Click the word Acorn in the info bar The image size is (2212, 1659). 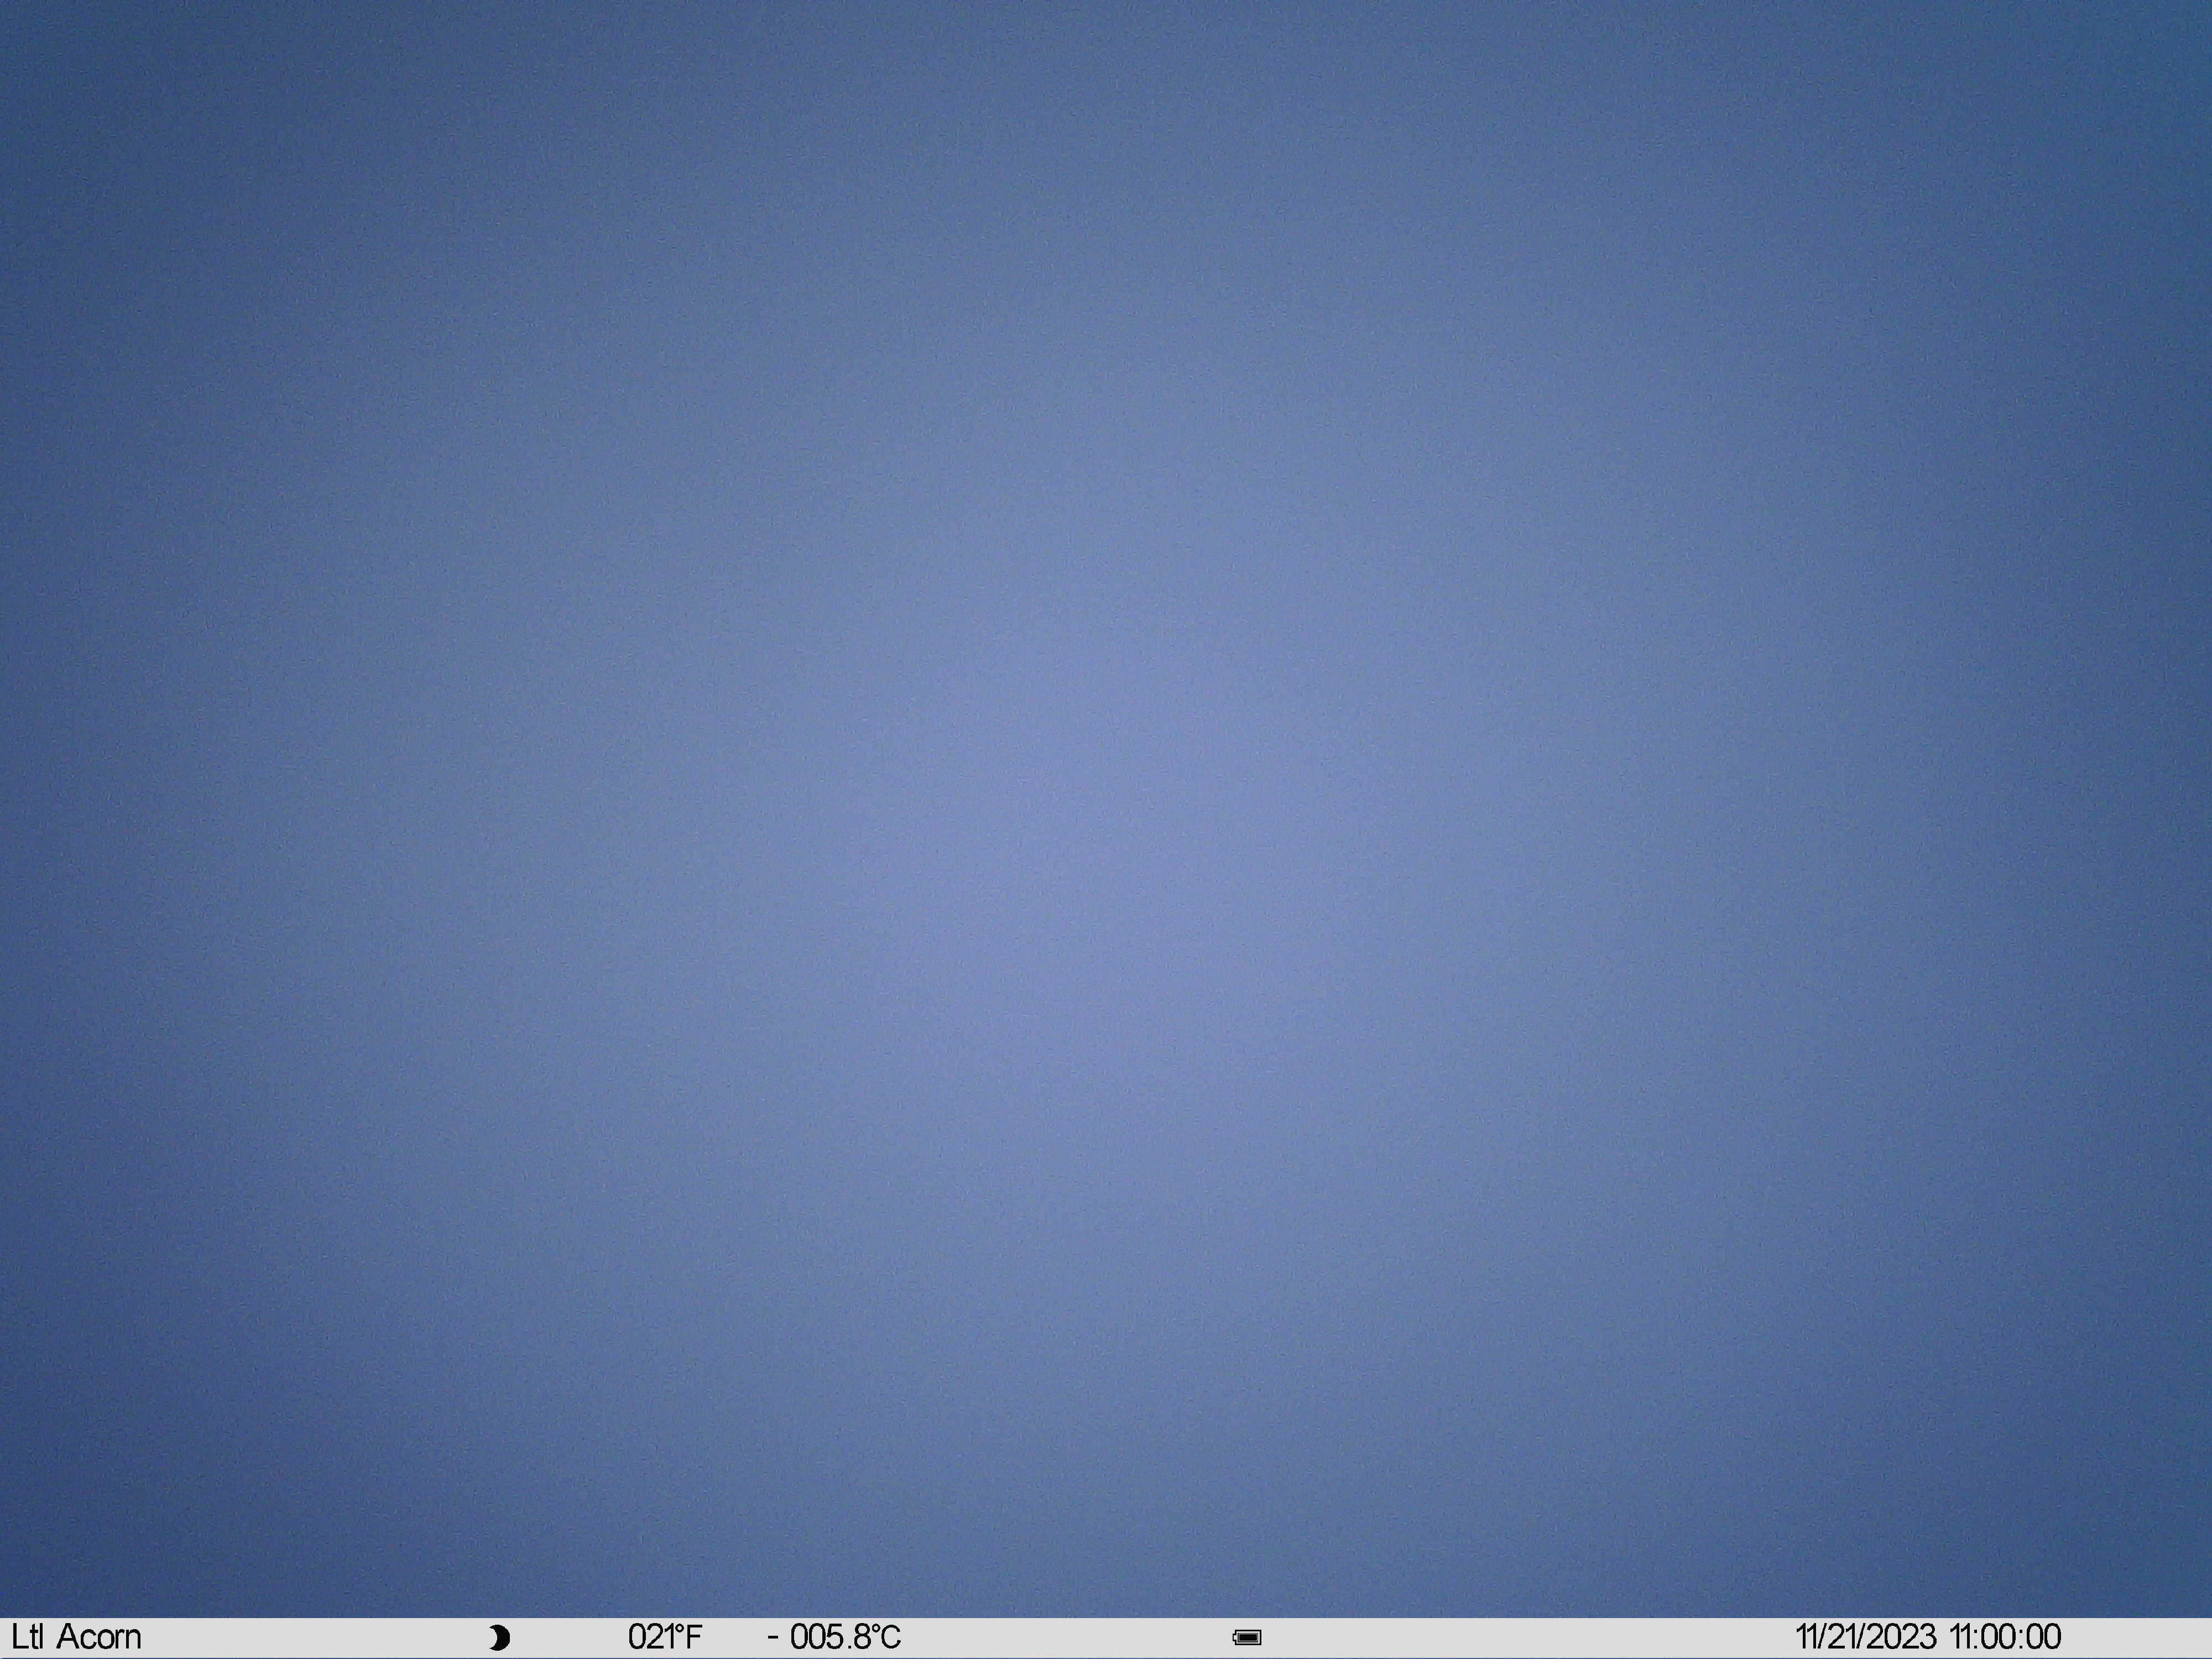pos(99,1637)
